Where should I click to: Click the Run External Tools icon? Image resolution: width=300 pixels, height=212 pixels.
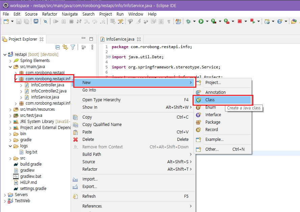click(227, 21)
